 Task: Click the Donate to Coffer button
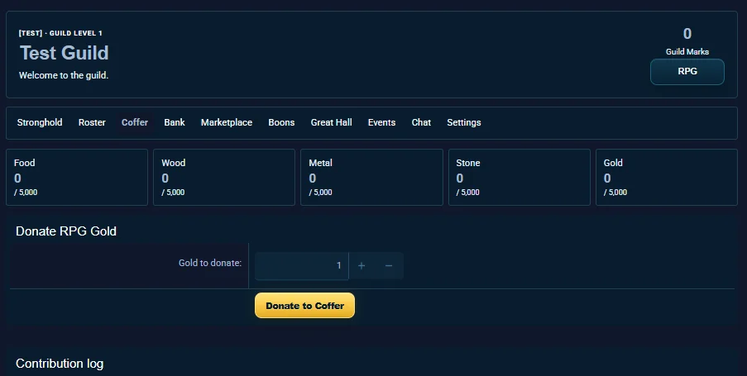[305, 306]
